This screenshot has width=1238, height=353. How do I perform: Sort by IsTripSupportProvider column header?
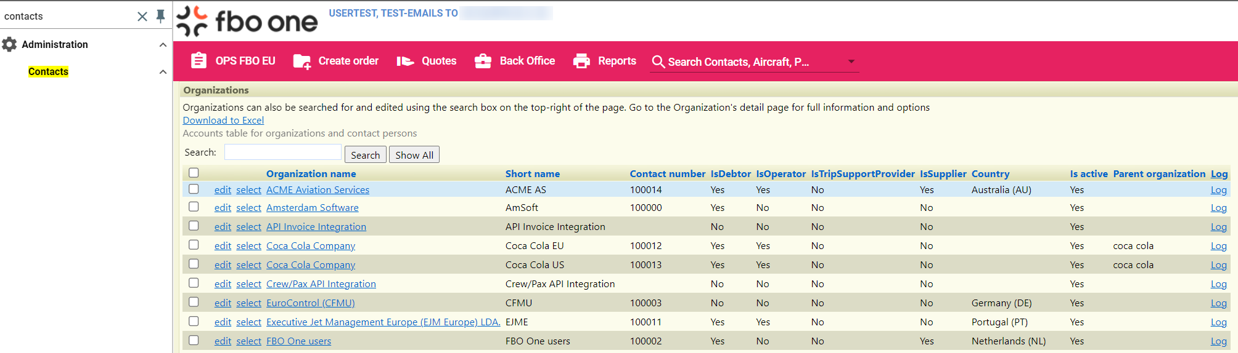[x=863, y=174]
